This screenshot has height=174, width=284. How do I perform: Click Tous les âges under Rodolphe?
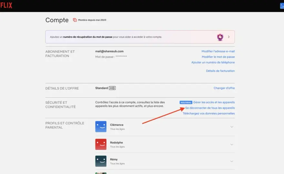click(117, 147)
